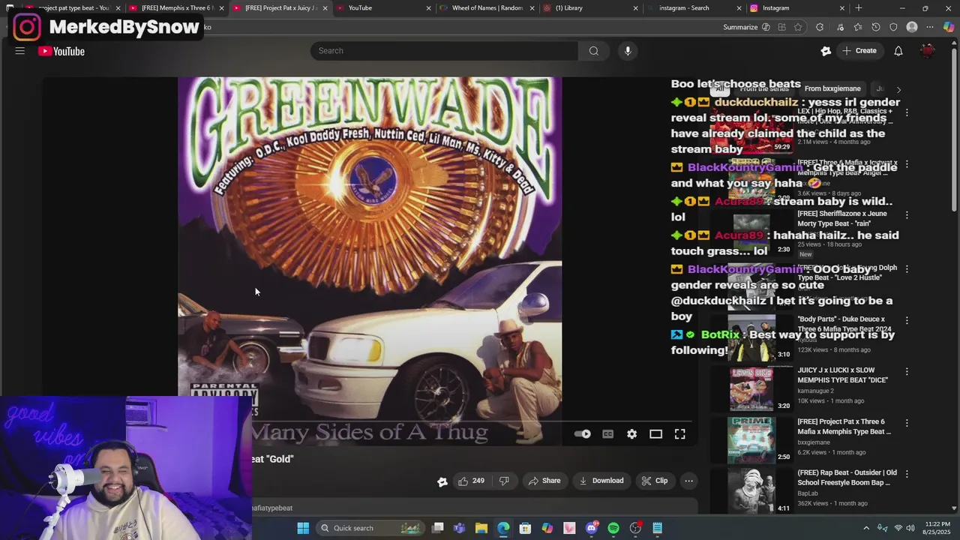
Task: Start voice search with the microphone icon
Action: point(628,51)
